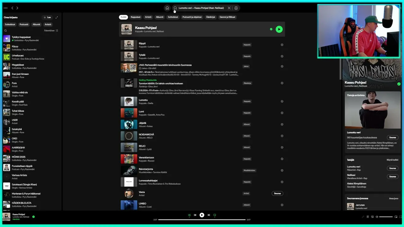Switch to full screen view

coord(401,217)
